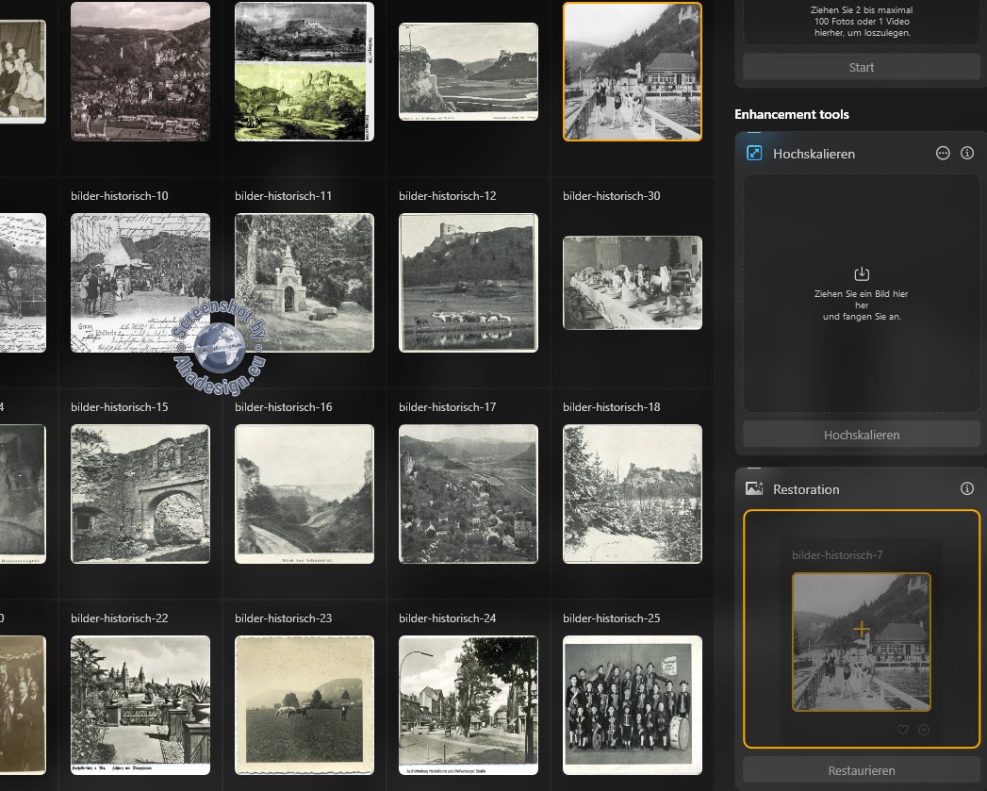Select the bilder-historisch-23 thumbnail
987x791 pixels.
(x=304, y=705)
